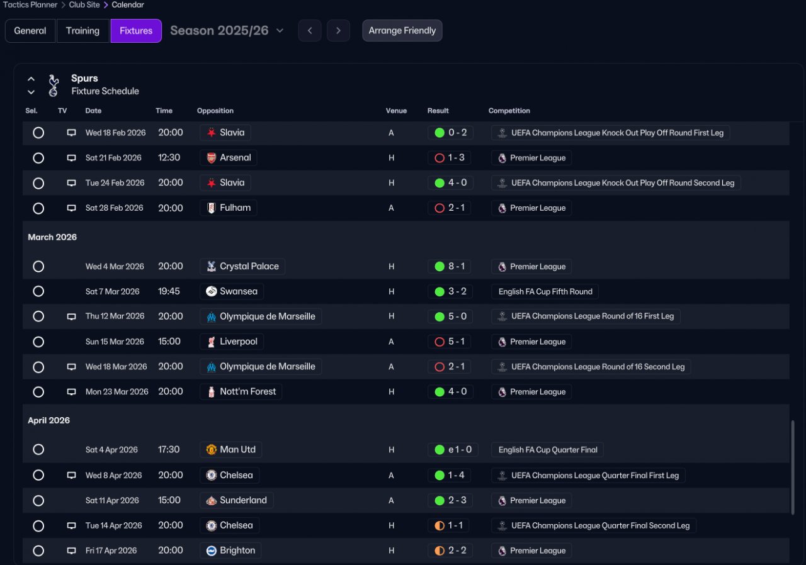Click the Swansea club badge

click(212, 291)
